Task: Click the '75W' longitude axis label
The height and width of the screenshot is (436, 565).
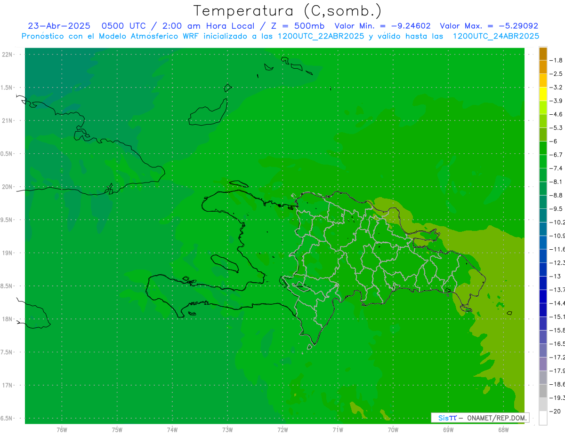Action: click(x=117, y=429)
